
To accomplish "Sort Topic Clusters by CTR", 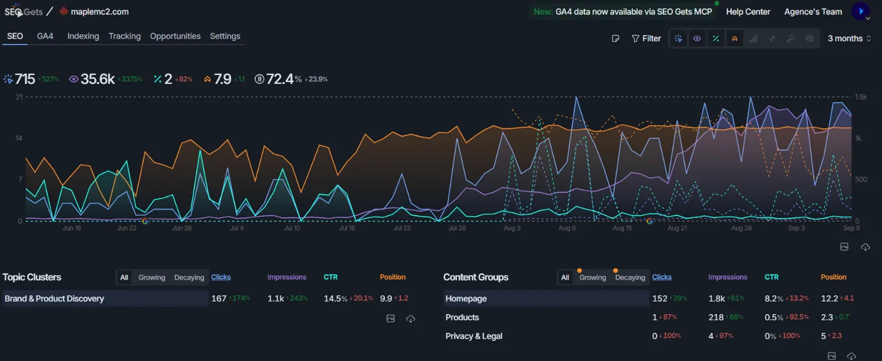I will (330, 277).
